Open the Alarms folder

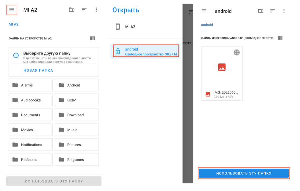(31, 85)
